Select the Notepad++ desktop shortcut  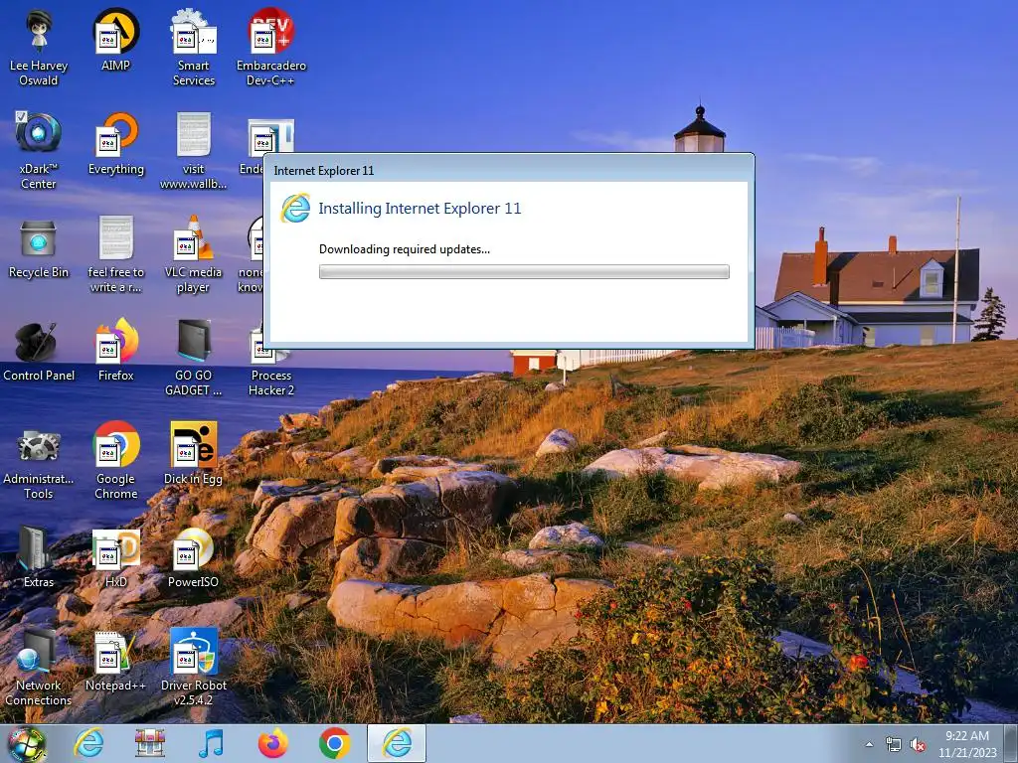pyautogui.click(x=115, y=660)
